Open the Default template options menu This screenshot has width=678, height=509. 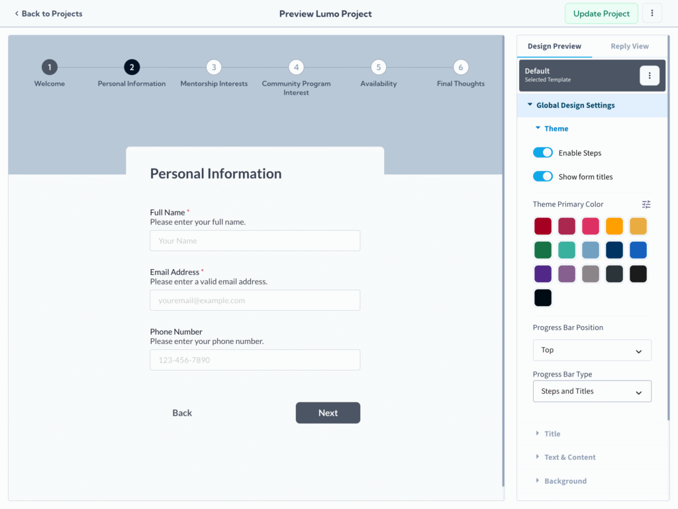(650, 76)
